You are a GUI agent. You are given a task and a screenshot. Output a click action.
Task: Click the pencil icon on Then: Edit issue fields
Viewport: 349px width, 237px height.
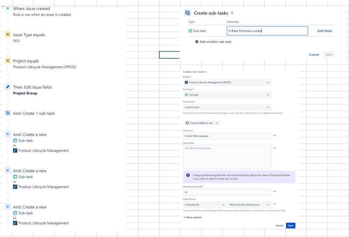pos(7,87)
